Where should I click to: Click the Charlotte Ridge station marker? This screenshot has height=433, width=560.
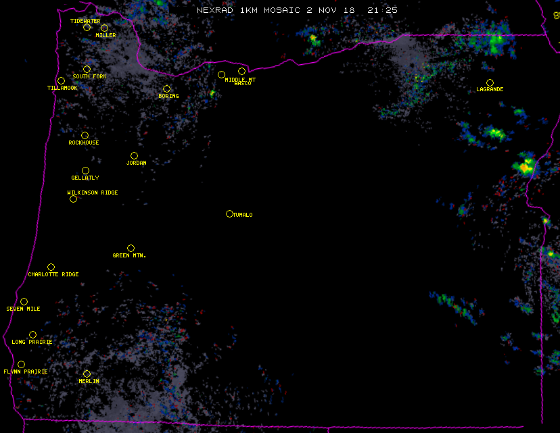(x=51, y=267)
